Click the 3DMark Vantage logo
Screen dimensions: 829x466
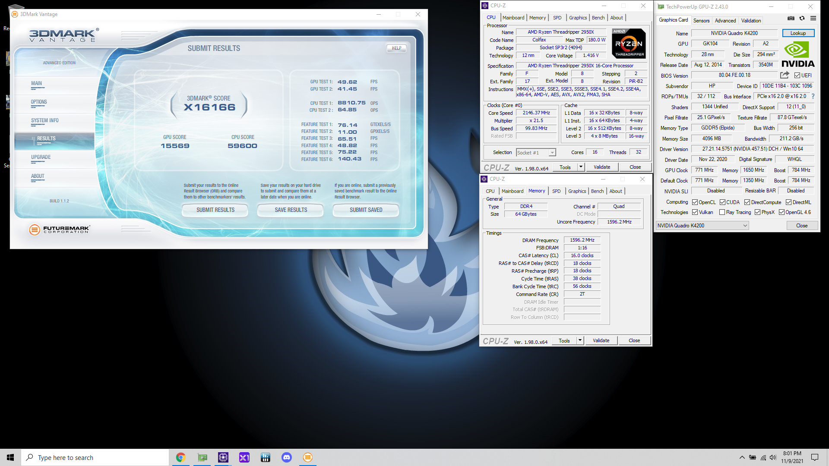(x=64, y=35)
